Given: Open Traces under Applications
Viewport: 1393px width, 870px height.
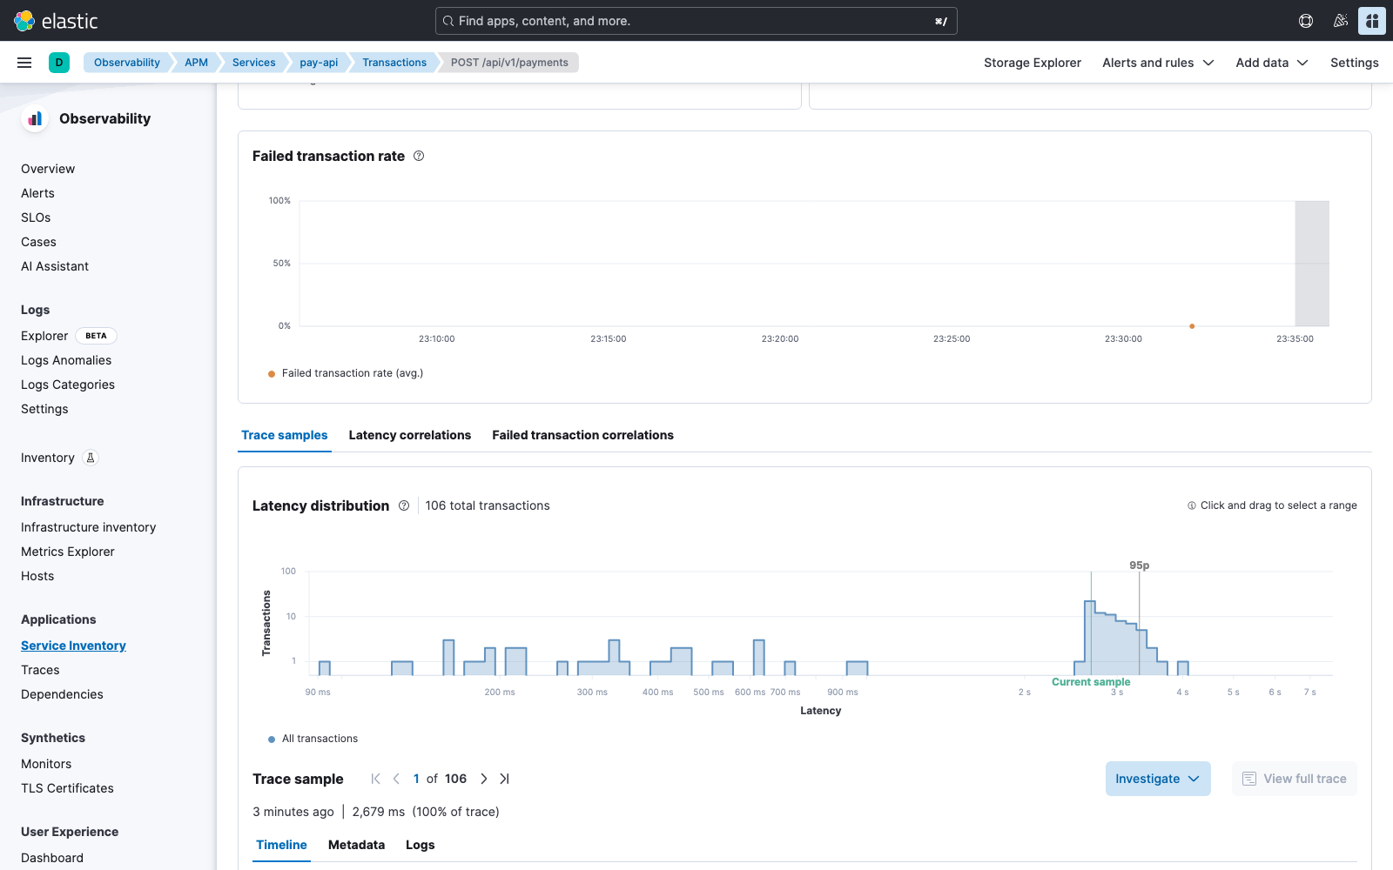Looking at the screenshot, I should coord(40,670).
